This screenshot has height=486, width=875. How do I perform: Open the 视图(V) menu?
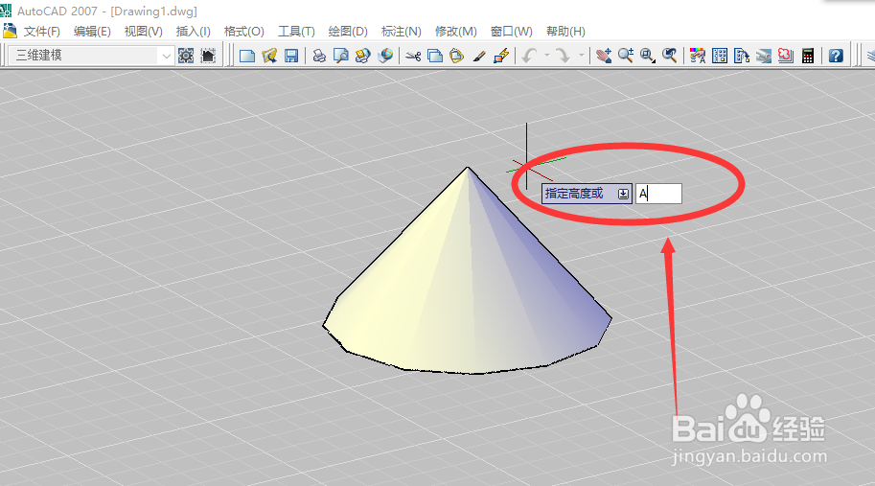tap(144, 32)
